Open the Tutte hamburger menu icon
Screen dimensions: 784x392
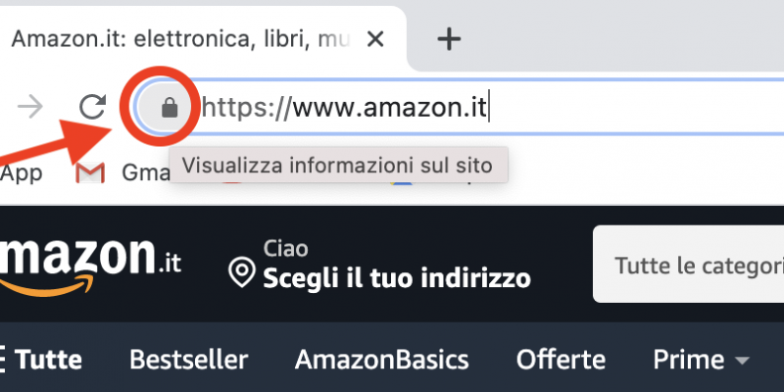click(3, 360)
